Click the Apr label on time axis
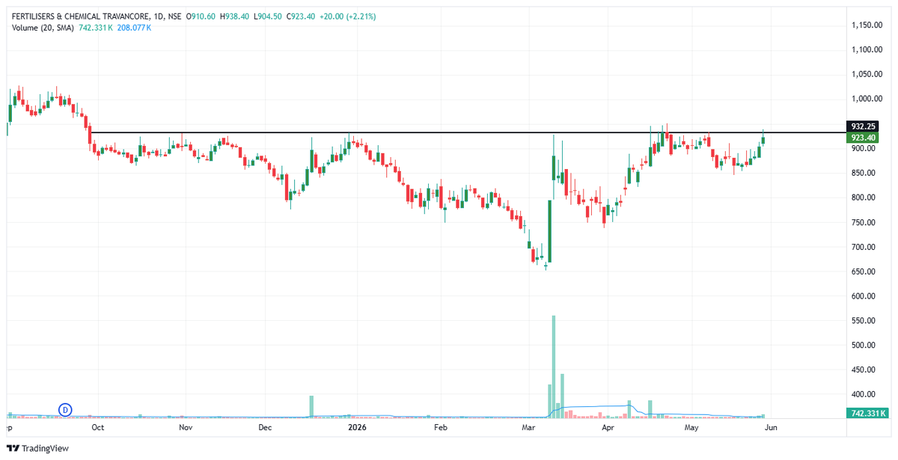This screenshot has width=898, height=460. click(608, 428)
